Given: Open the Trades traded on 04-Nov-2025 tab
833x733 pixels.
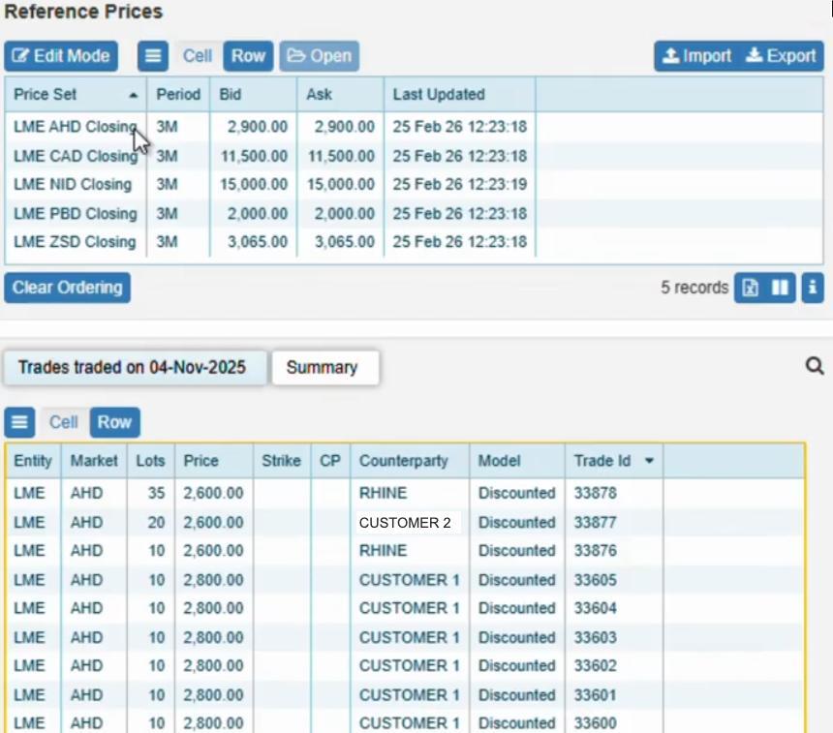Looking at the screenshot, I should pos(135,367).
